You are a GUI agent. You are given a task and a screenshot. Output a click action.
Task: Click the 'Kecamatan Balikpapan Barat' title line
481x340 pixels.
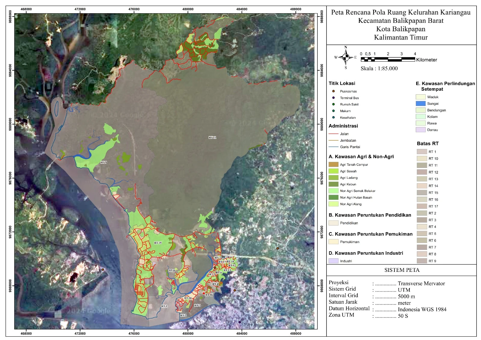click(x=401, y=21)
